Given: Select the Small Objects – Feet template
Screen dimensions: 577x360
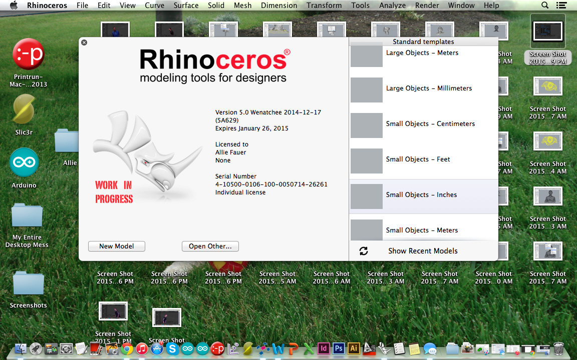Looking at the screenshot, I should click(x=424, y=161).
